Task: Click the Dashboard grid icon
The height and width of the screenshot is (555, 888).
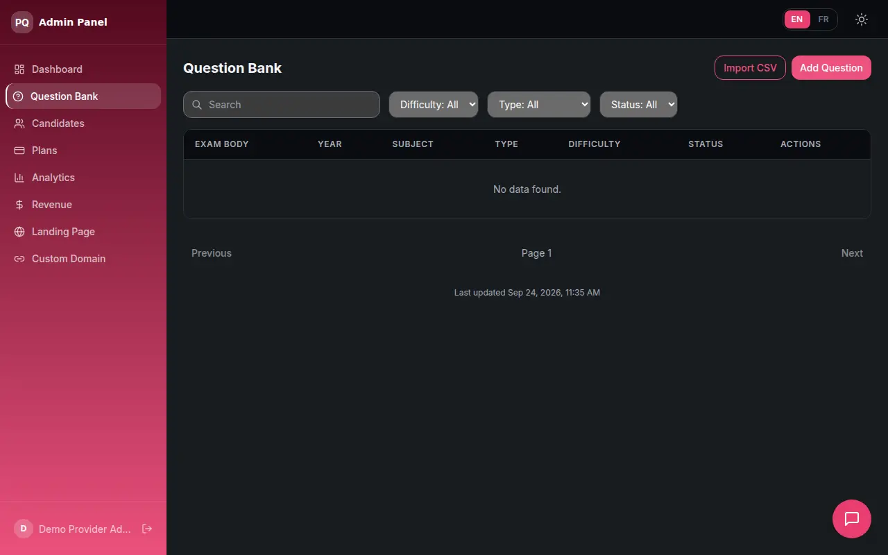Action: tap(19, 69)
